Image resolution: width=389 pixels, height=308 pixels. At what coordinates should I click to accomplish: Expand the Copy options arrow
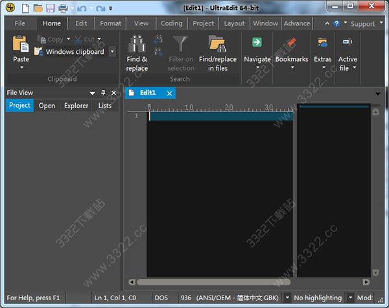69,39
